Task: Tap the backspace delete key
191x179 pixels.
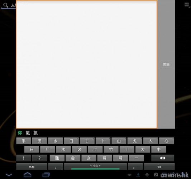Action: (163, 158)
